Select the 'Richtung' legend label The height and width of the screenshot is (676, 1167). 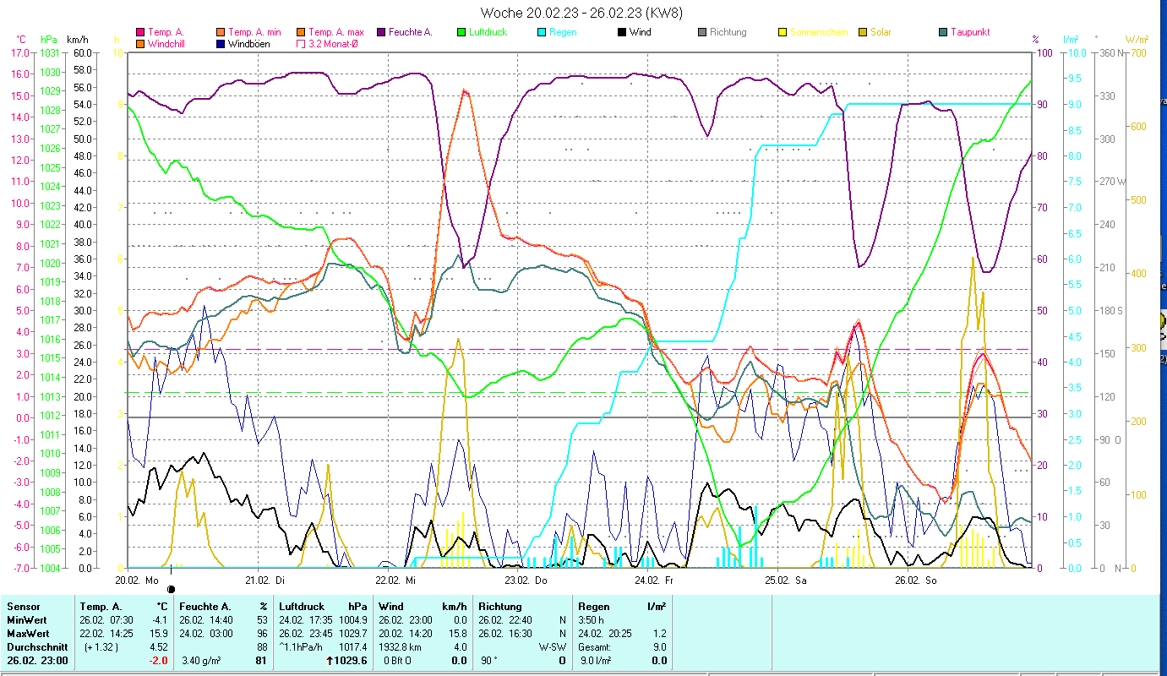pos(728,32)
